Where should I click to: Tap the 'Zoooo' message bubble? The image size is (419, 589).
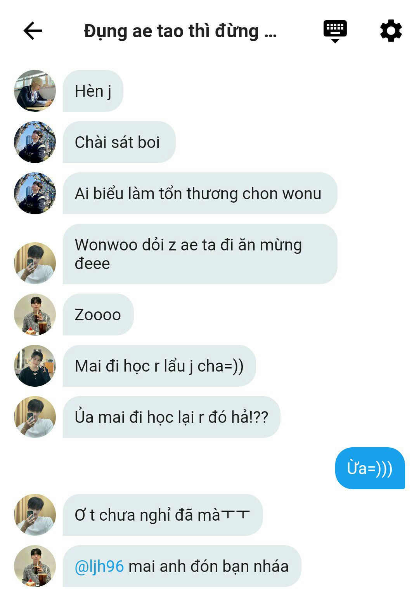click(98, 314)
